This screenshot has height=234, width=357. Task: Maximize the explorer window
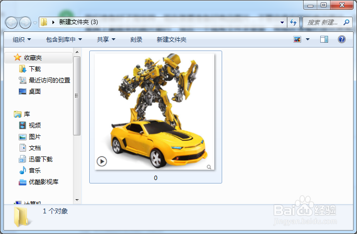[324, 5]
